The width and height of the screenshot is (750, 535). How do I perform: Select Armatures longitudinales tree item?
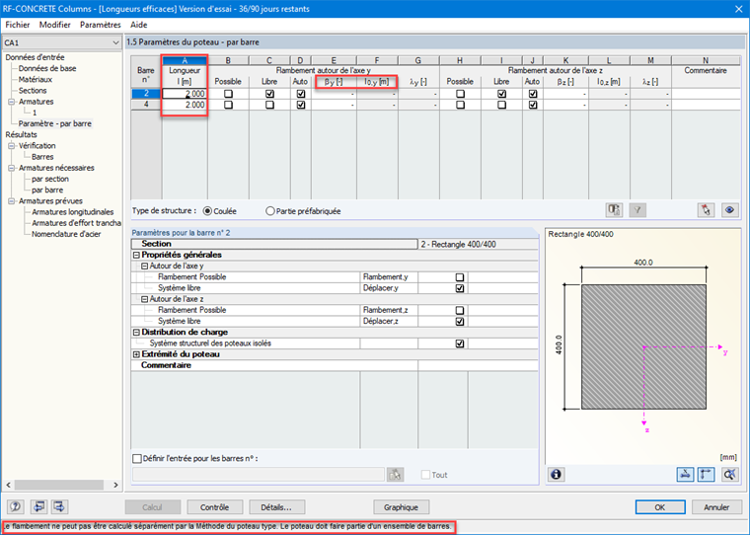pos(73,212)
